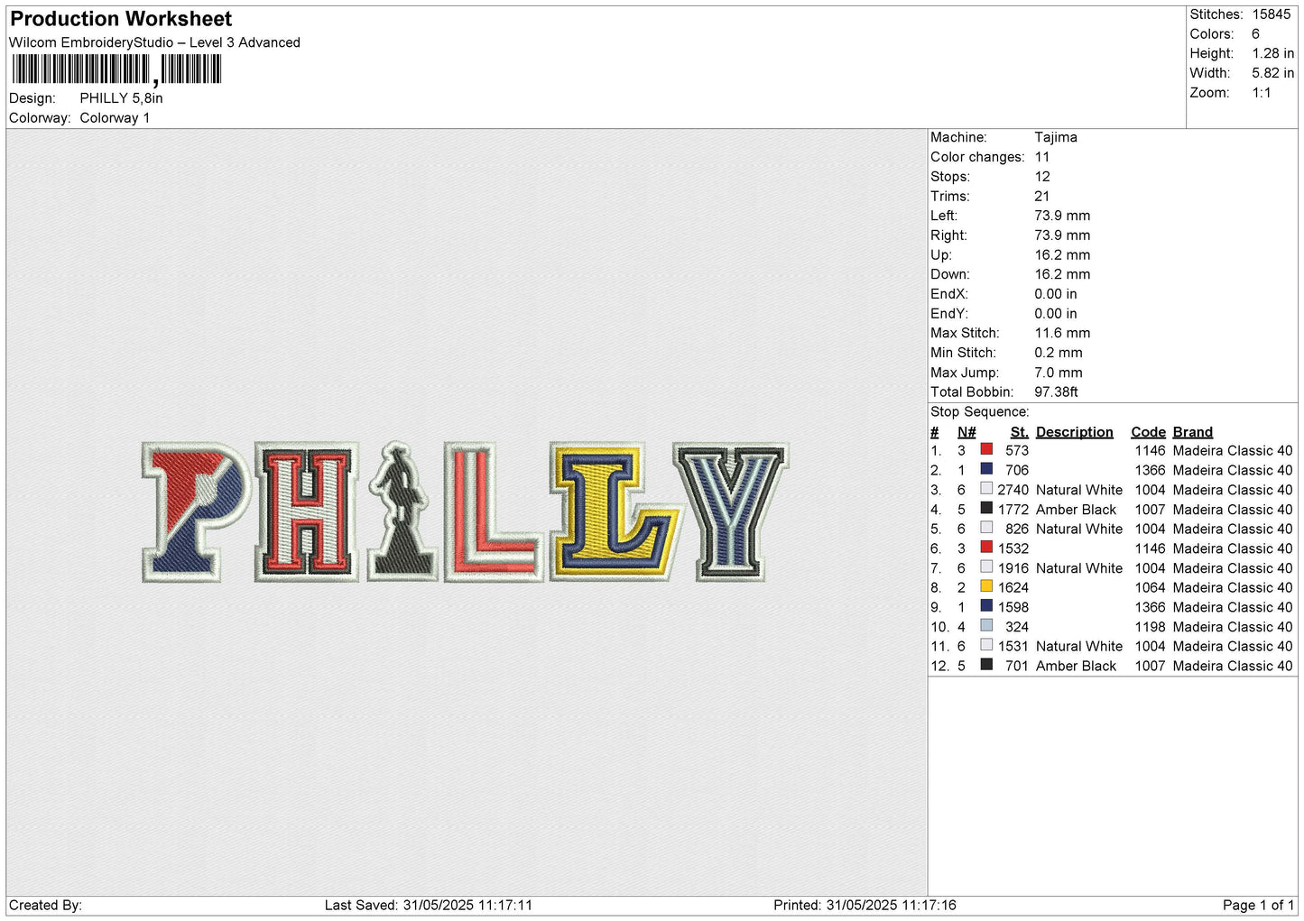Screen dimensions: 1304x921
Task: Select the red and white letter L
Action: tap(495, 511)
